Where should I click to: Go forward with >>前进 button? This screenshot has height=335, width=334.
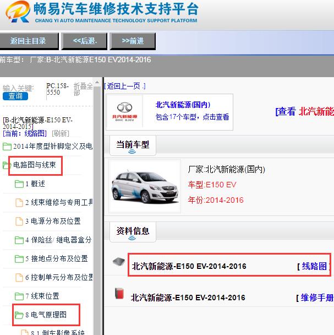coord(133,41)
